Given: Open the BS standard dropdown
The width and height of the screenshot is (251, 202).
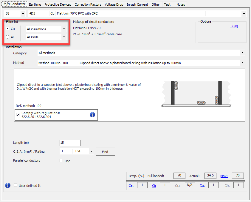Looking at the screenshot, I should [x=15, y=14].
